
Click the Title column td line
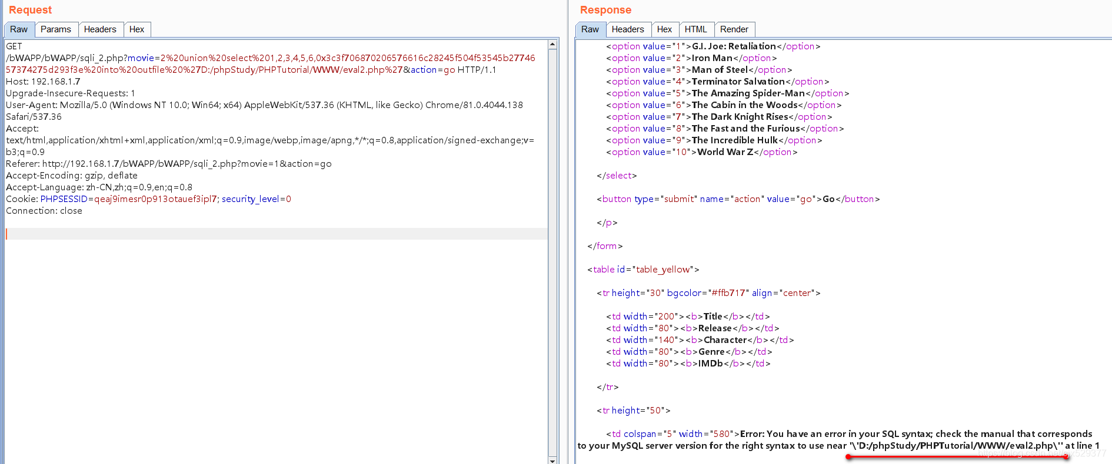688,317
